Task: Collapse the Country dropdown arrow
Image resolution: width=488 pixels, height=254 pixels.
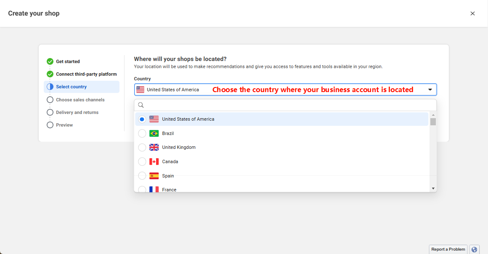Action: click(x=430, y=90)
